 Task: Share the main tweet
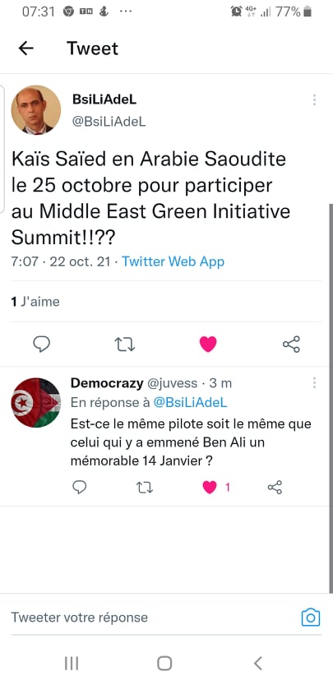click(x=291, y=345)
